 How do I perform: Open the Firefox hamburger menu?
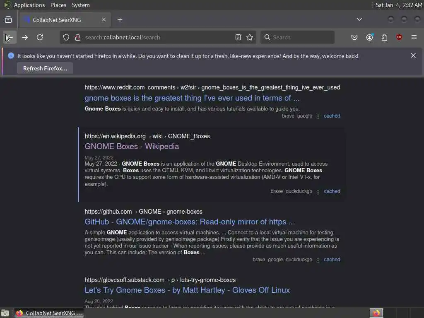coord(414,37)
